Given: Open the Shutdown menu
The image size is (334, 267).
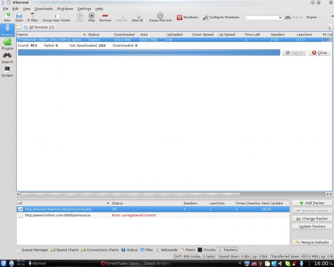Looking at the screenshot, I should pyautogui.click(x=65, y=9).
